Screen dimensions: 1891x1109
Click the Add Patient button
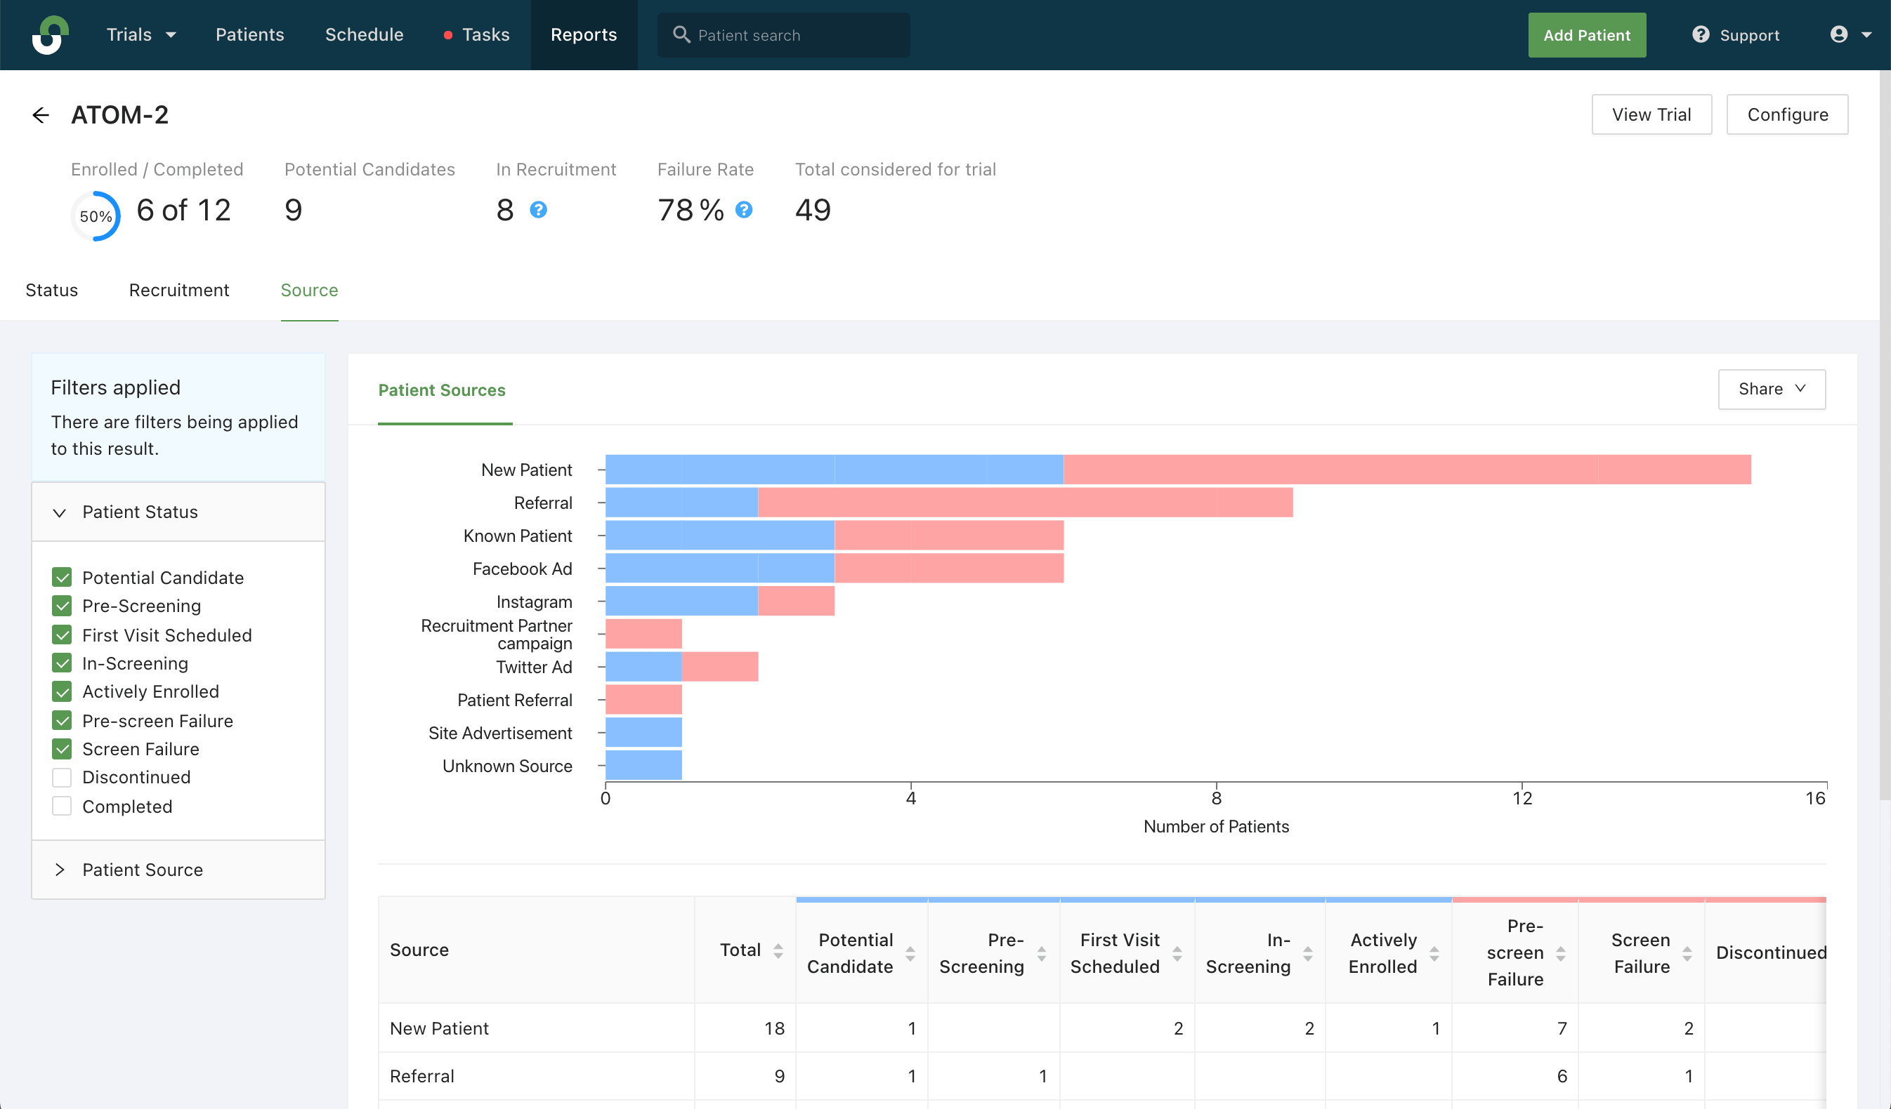[1587, 35]
